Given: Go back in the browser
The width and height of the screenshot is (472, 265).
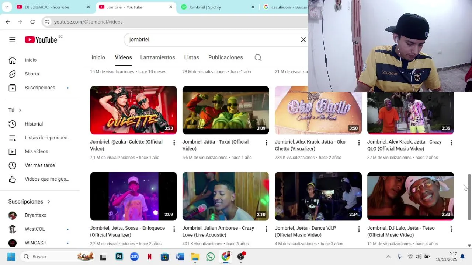Looking at the screenshot, I should [x=8, y=22].
